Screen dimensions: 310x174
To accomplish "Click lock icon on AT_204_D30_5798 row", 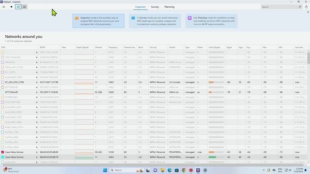I will pos(37,82).
